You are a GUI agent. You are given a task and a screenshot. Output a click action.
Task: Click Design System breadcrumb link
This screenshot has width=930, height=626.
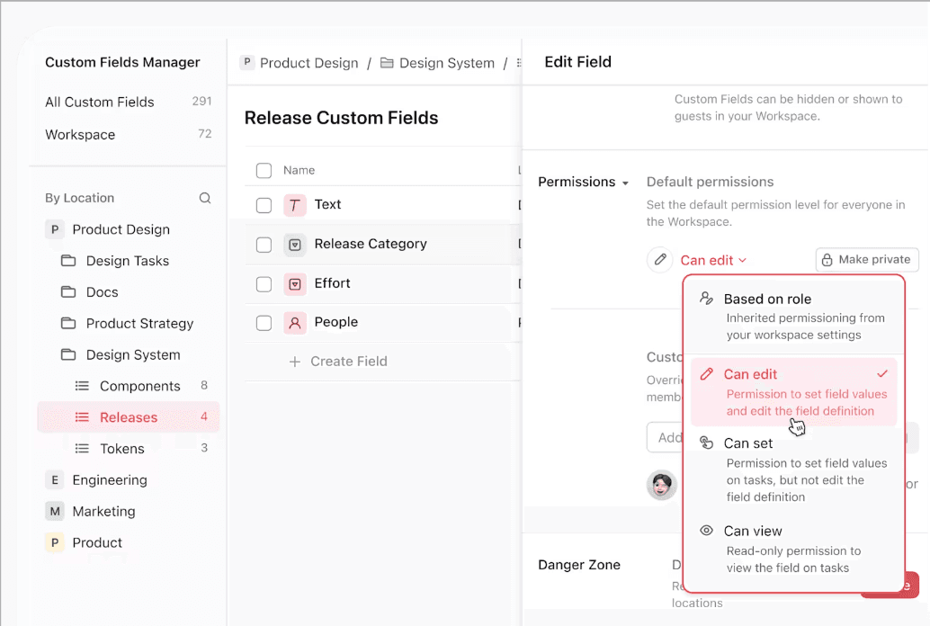click(447, 63)
